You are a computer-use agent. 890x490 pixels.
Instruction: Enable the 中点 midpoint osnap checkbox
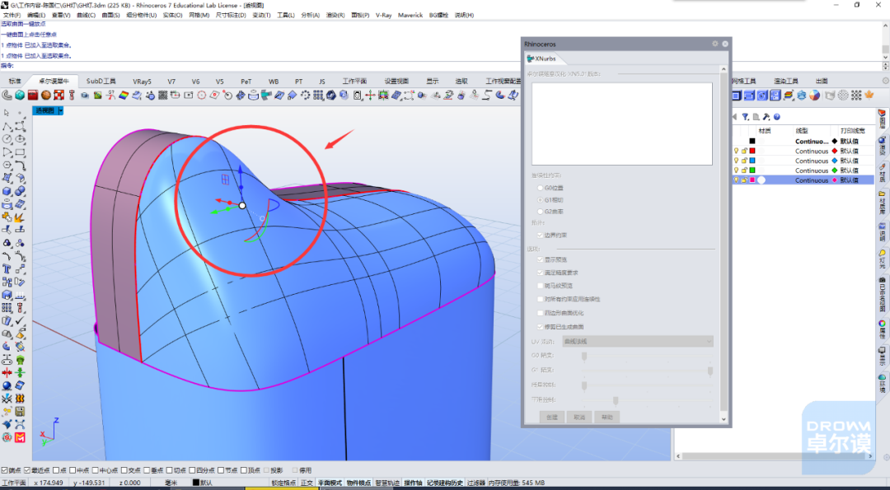pos(73,470)
